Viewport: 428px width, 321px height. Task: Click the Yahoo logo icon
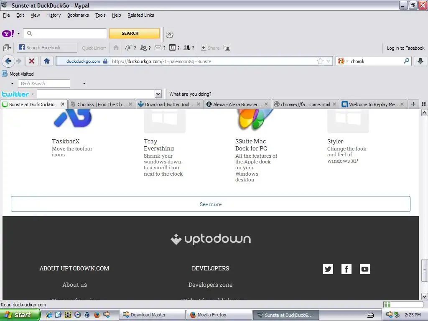8,33
